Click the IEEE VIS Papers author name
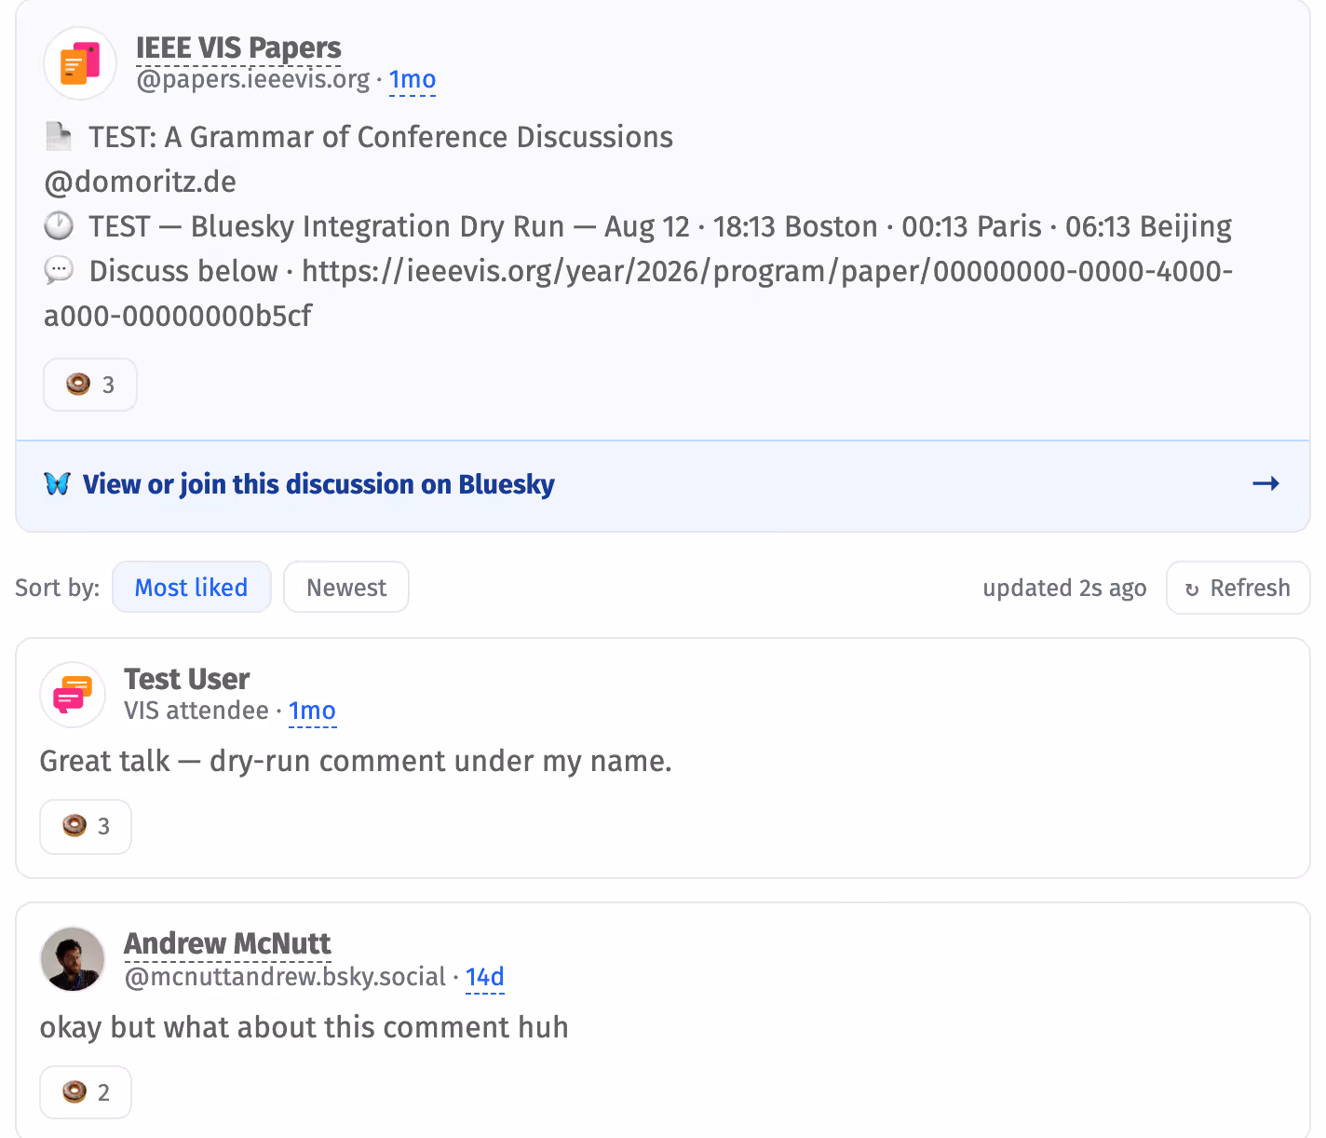The width and height of the screenshot is (1326, 1138). pos(238,47)
